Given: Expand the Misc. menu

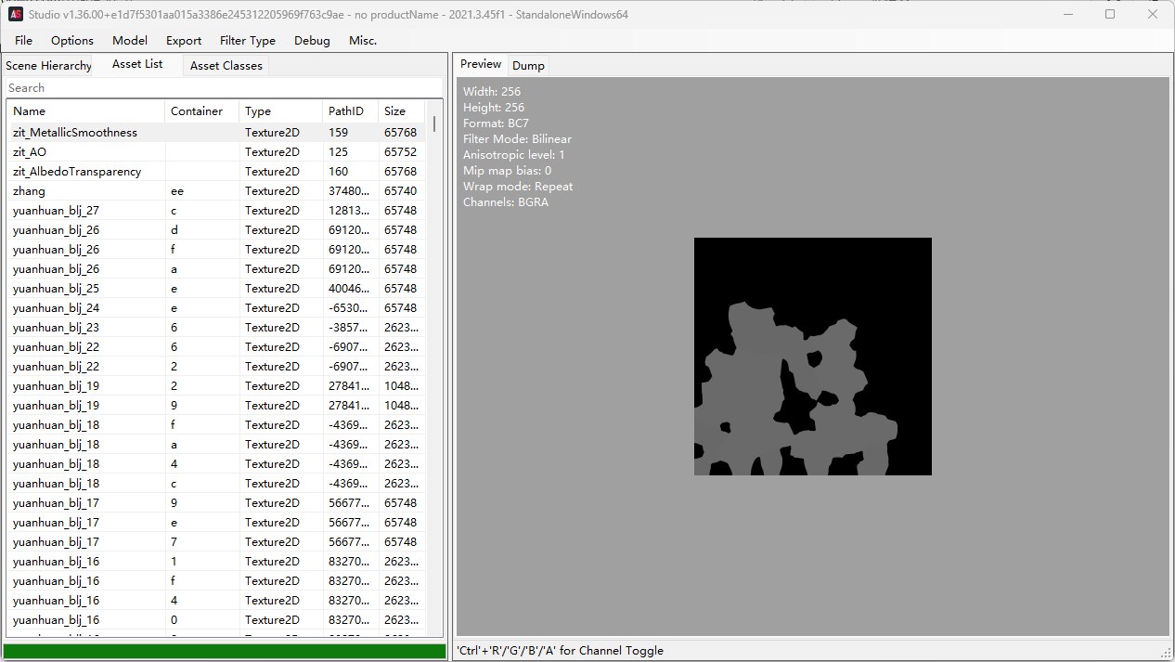Looking at the screenshot, I should point(363,41).
